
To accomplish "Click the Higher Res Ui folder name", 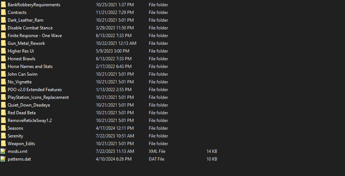I will tap(21, 51).
